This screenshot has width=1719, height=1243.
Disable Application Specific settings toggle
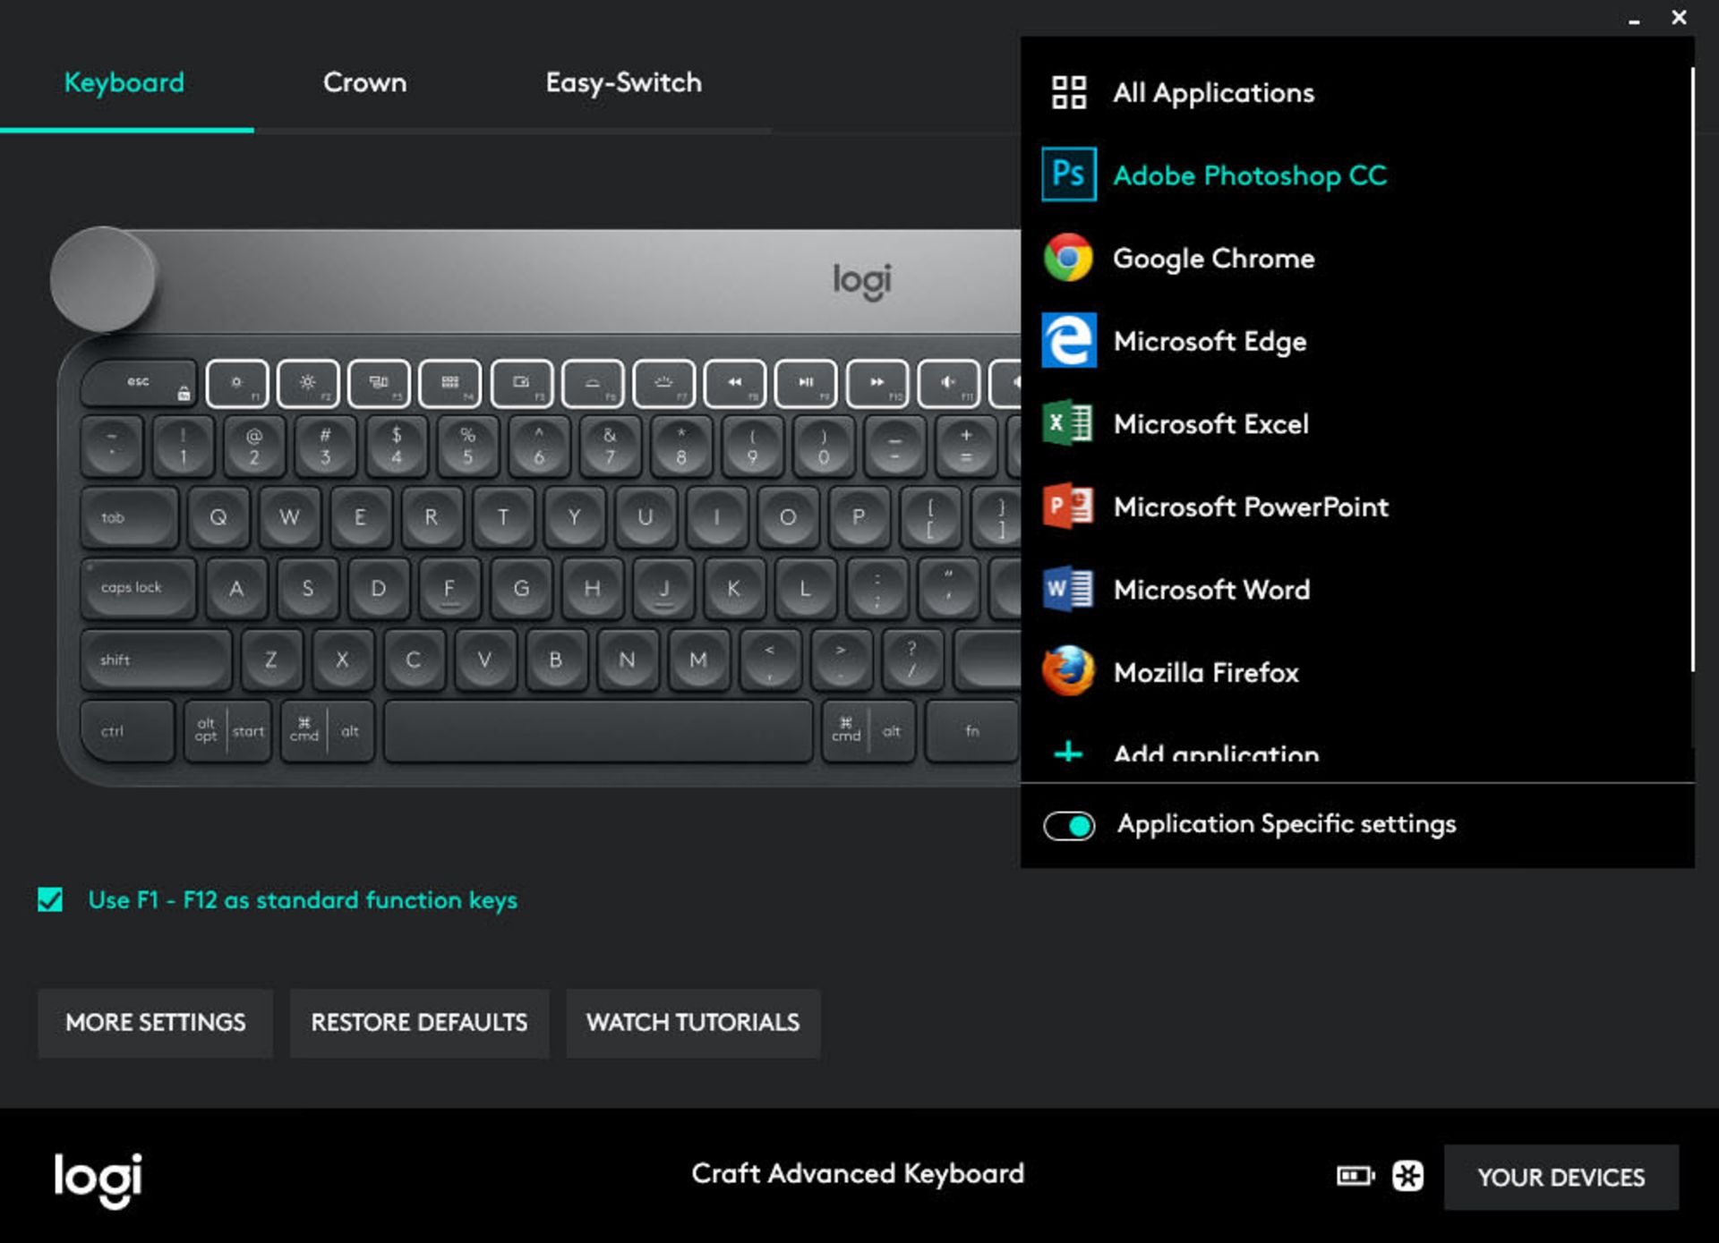tap(1069, 824)
